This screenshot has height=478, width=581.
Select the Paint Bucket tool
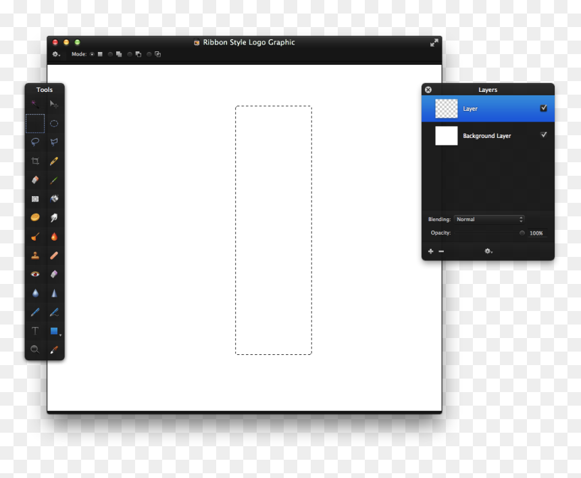click(x=54, y=199)
